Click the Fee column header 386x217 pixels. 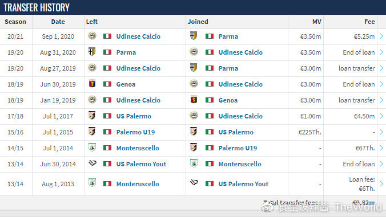point(369,22)
